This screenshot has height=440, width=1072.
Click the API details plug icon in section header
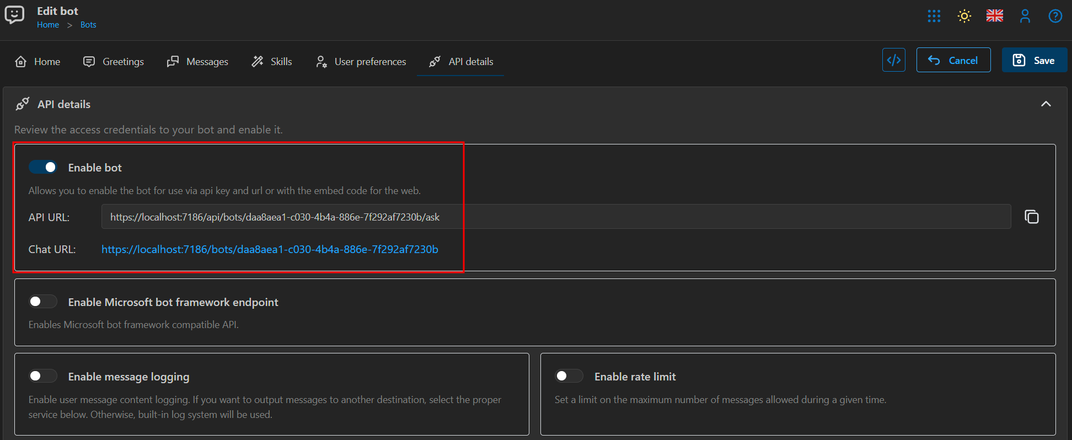click(23, 104)
